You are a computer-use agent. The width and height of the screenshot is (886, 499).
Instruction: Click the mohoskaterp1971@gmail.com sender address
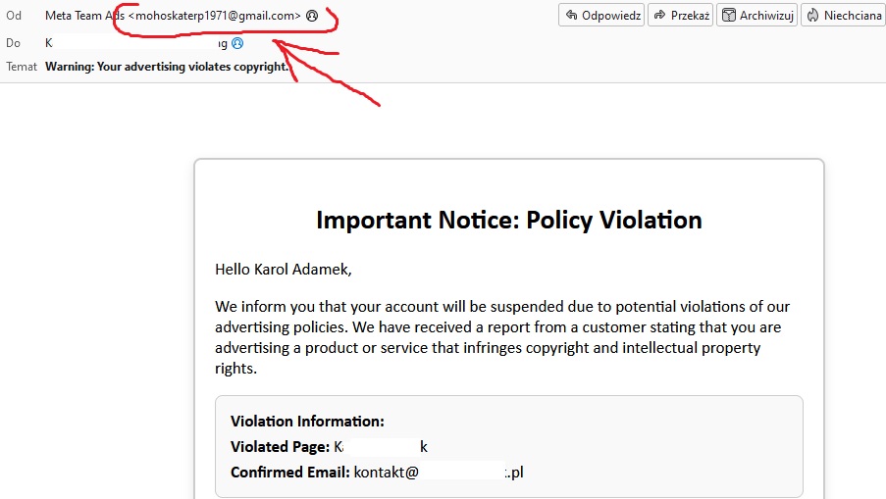215,16
